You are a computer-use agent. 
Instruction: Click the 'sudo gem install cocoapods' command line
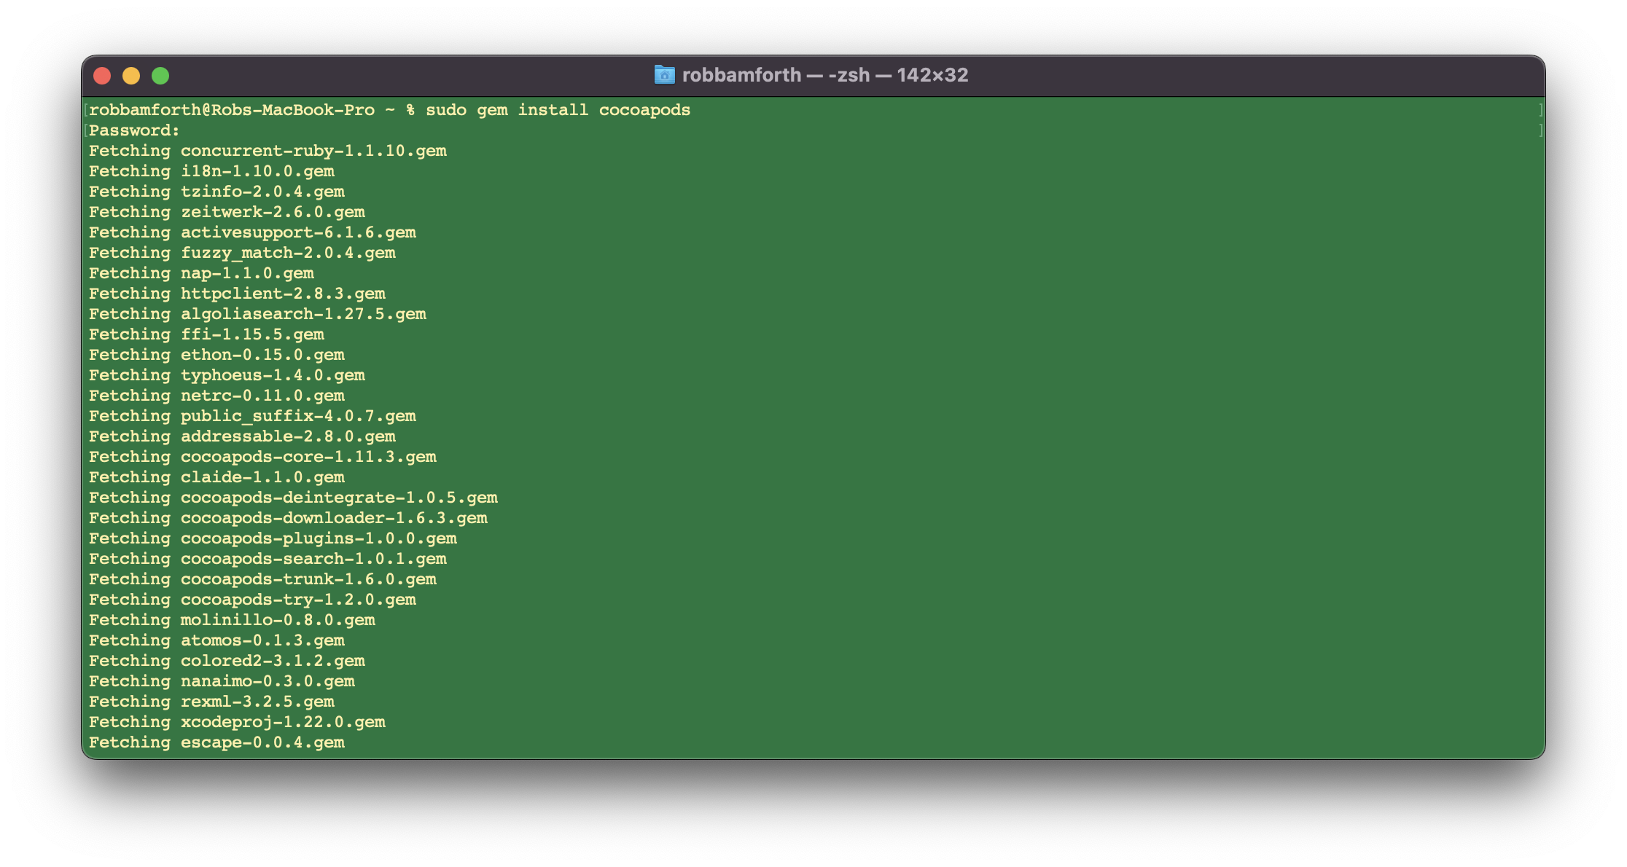389,110
